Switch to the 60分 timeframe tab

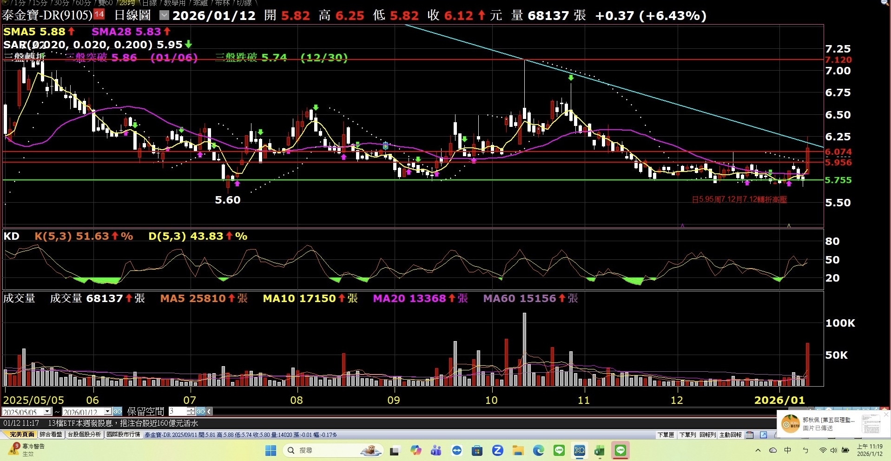tap(83, 3)
